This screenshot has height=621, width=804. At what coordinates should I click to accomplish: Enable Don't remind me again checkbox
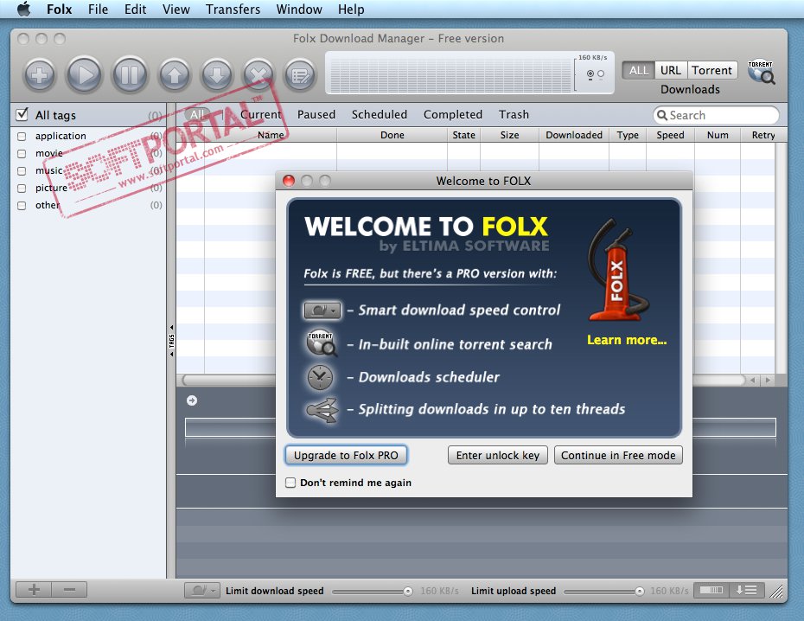[x=290, y=483]
